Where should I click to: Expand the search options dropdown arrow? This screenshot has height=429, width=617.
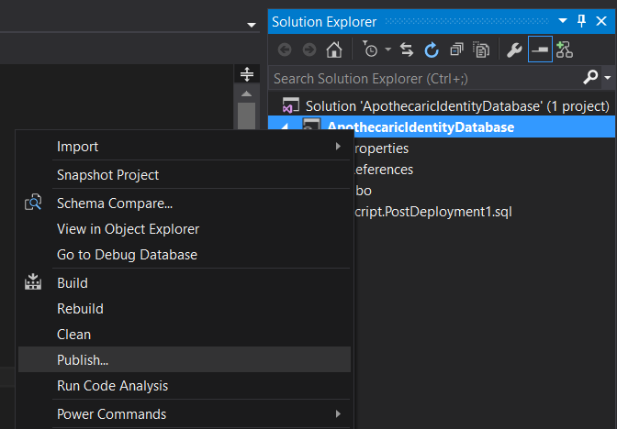(x=608, y=79)
